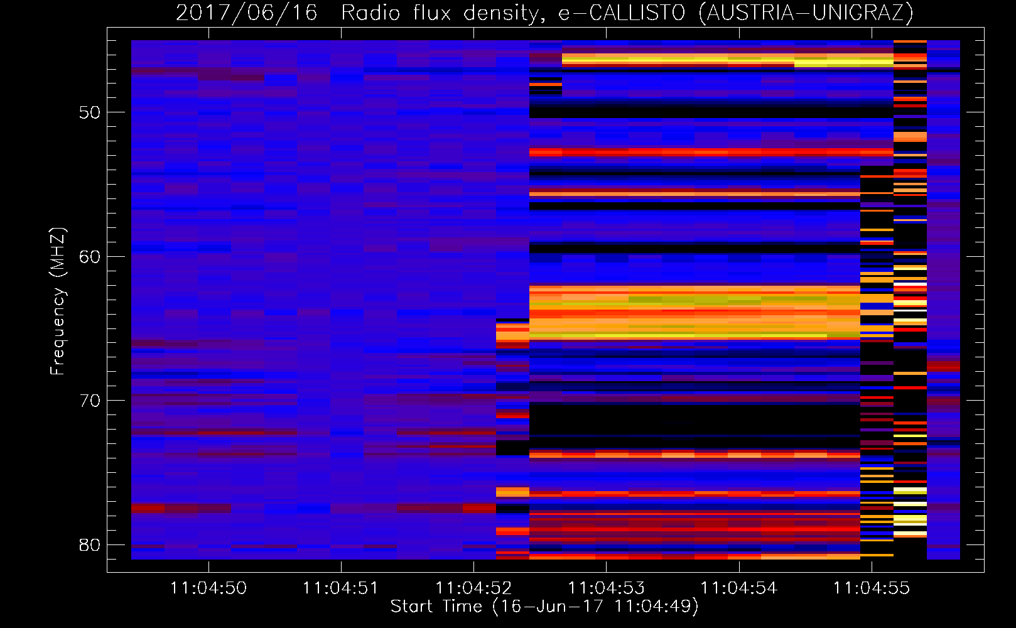1016x628 pixels.
Task: Click the 11:04:52 time tick label
Action: (x=473, y=588)
